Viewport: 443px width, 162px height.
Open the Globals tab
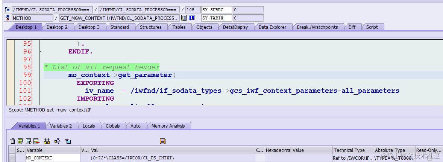point(113,126)
